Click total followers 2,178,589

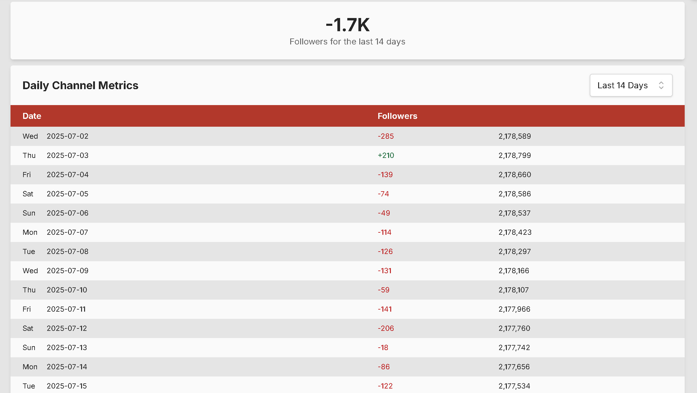tap(515, 136)
